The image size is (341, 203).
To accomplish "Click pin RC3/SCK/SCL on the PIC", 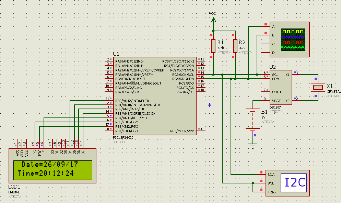I will click(x=183, y=75).
